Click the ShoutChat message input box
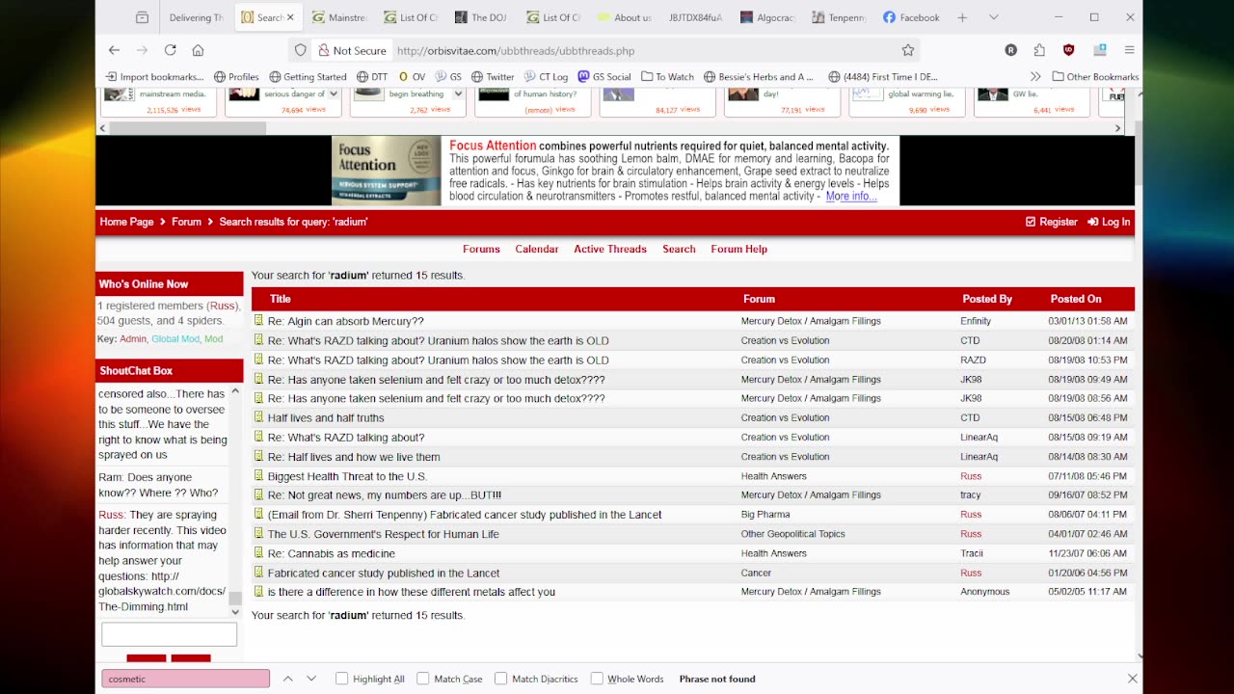Image resolution: width=1234 pixels, height=694 pixels. point(169,634)
